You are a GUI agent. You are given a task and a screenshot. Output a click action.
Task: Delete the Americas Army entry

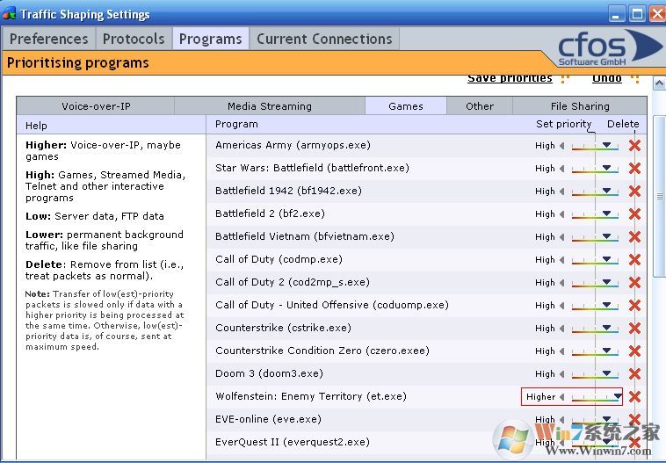click(634, 146)
